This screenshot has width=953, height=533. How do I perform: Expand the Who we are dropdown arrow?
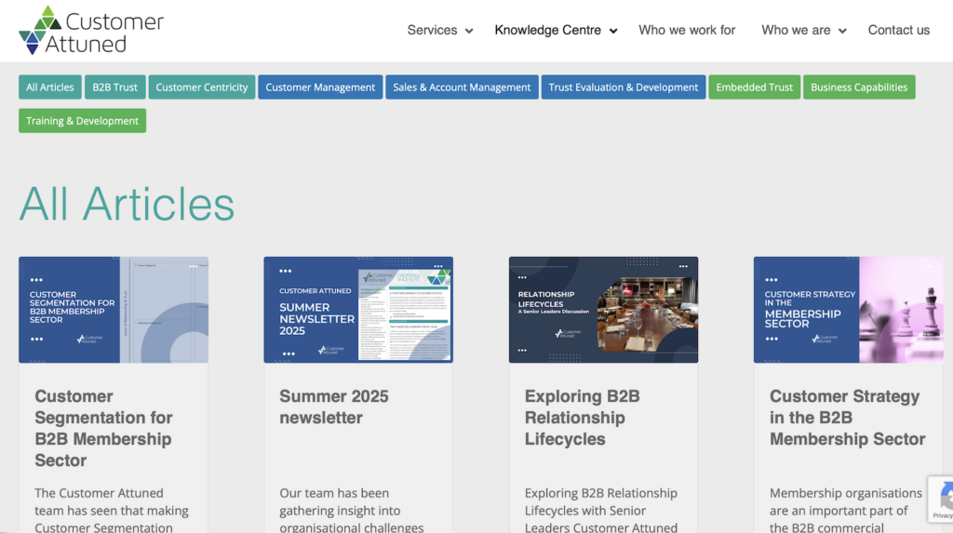point(842,31)
